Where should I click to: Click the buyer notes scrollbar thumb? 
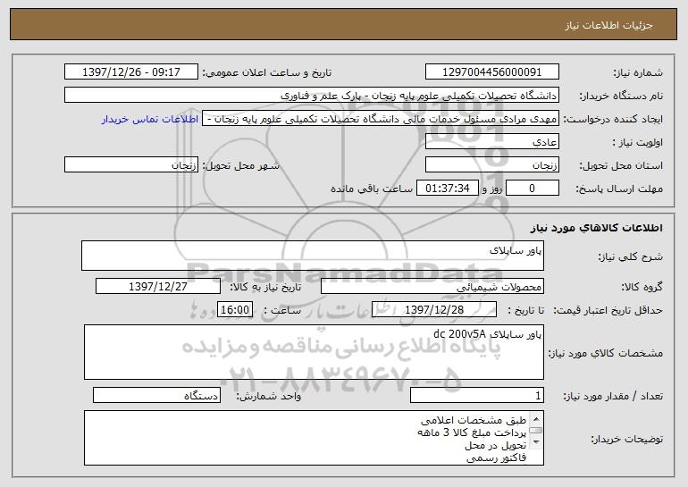[x=536, y=431]
